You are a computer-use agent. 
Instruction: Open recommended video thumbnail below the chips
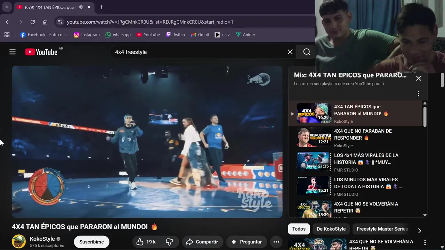[317, 244]
